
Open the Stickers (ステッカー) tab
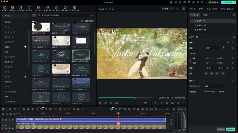[65, 9]
